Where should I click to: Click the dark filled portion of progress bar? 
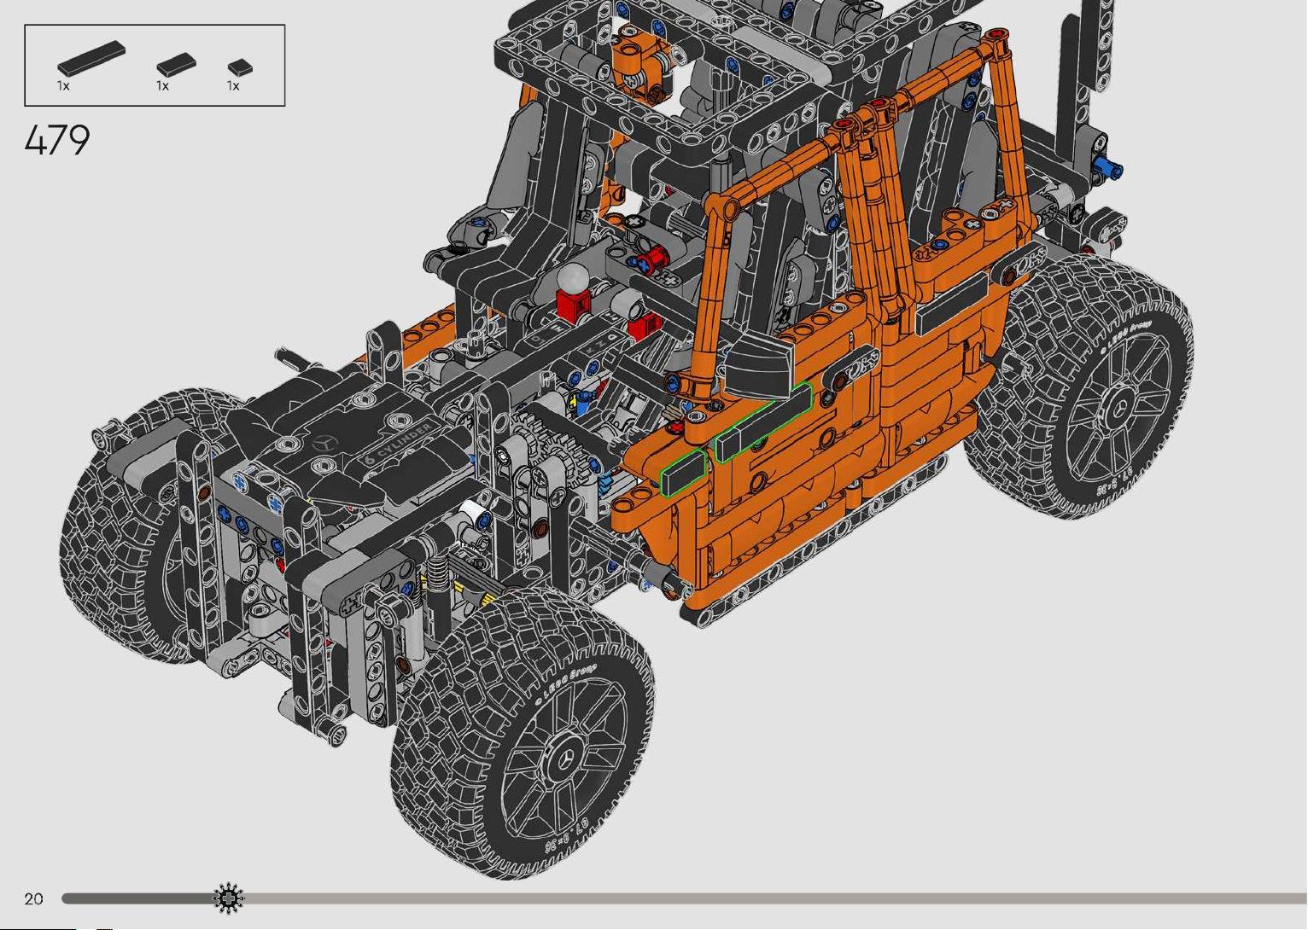coord(137,898)
